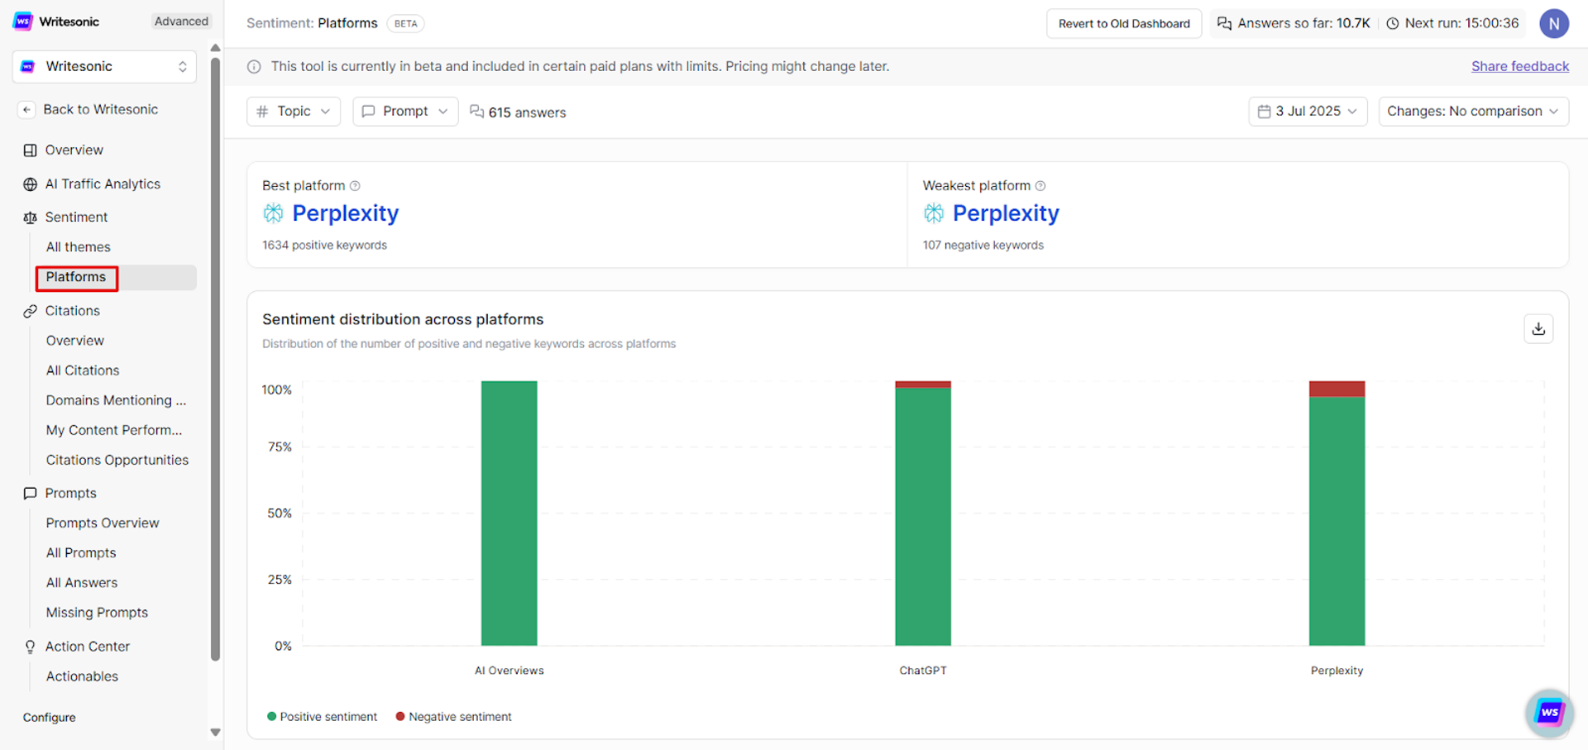Click the BETA badge next to Platforms

[x=405, y=23]
